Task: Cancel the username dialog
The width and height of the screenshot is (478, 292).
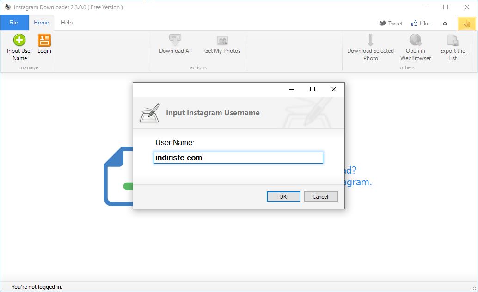Action: [321, 197]
